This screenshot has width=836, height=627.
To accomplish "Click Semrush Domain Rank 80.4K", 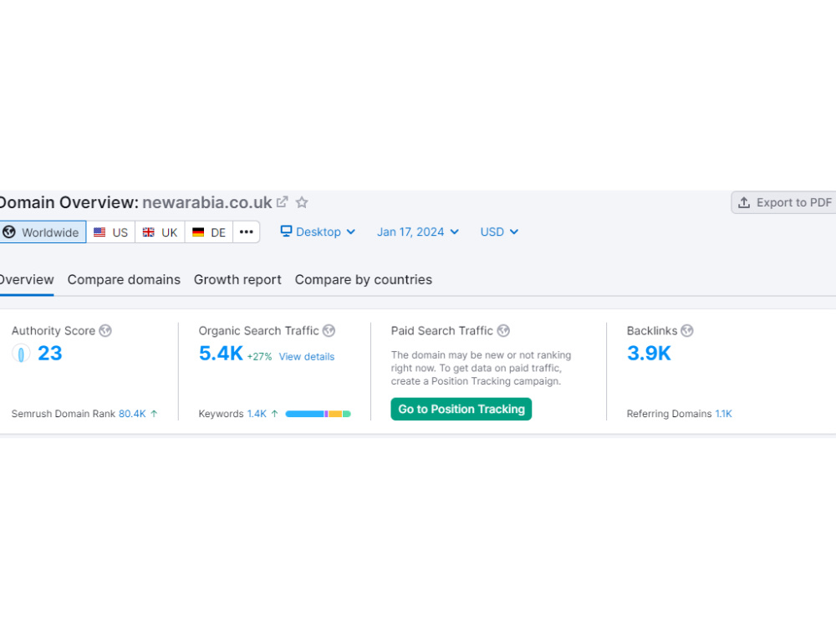I will 132,414.
